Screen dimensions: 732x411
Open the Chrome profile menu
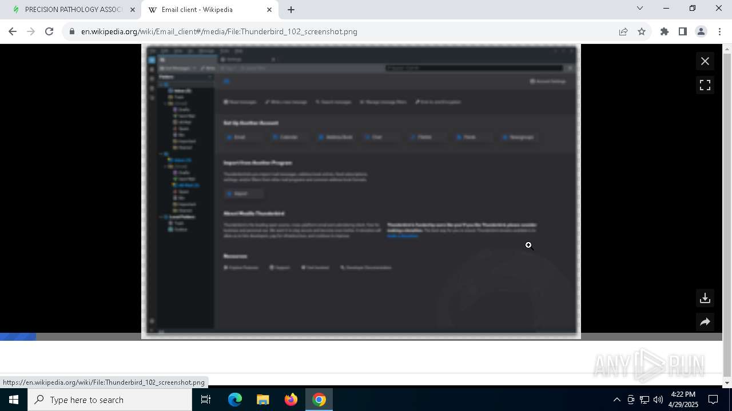coord(701,32)
